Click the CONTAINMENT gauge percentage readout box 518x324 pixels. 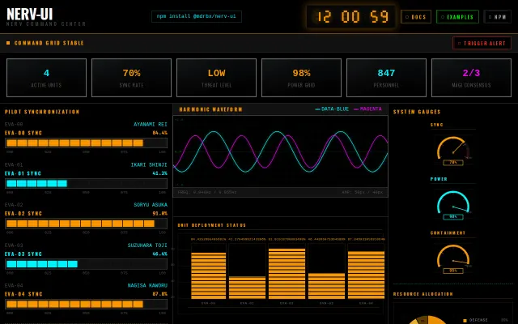click(x=453, y=271)
